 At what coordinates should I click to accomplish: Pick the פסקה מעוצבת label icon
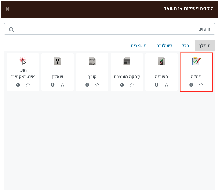(x=127, y=61)
